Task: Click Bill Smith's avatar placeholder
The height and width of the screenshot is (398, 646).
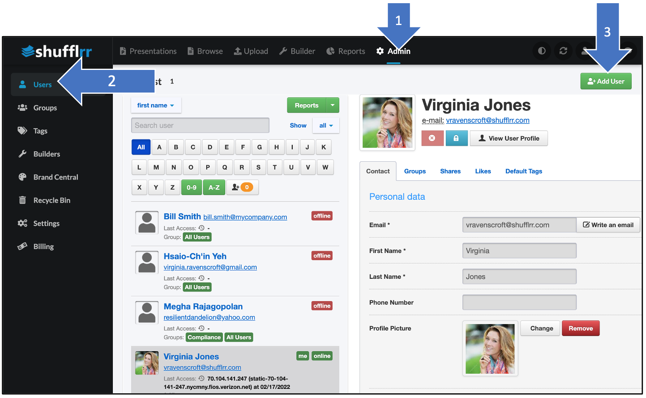Action: tap(147, 222)
